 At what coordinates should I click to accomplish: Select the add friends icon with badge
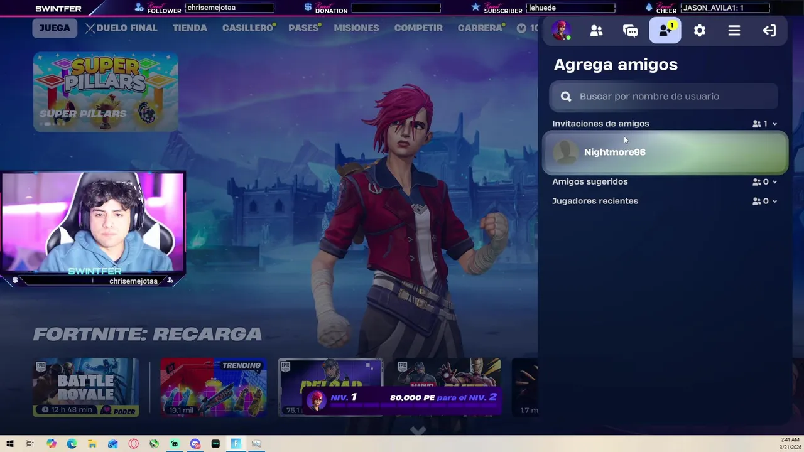coord(665,31)
